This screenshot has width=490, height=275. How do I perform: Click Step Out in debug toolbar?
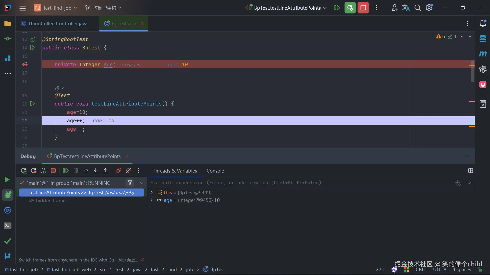coord(106,171)
